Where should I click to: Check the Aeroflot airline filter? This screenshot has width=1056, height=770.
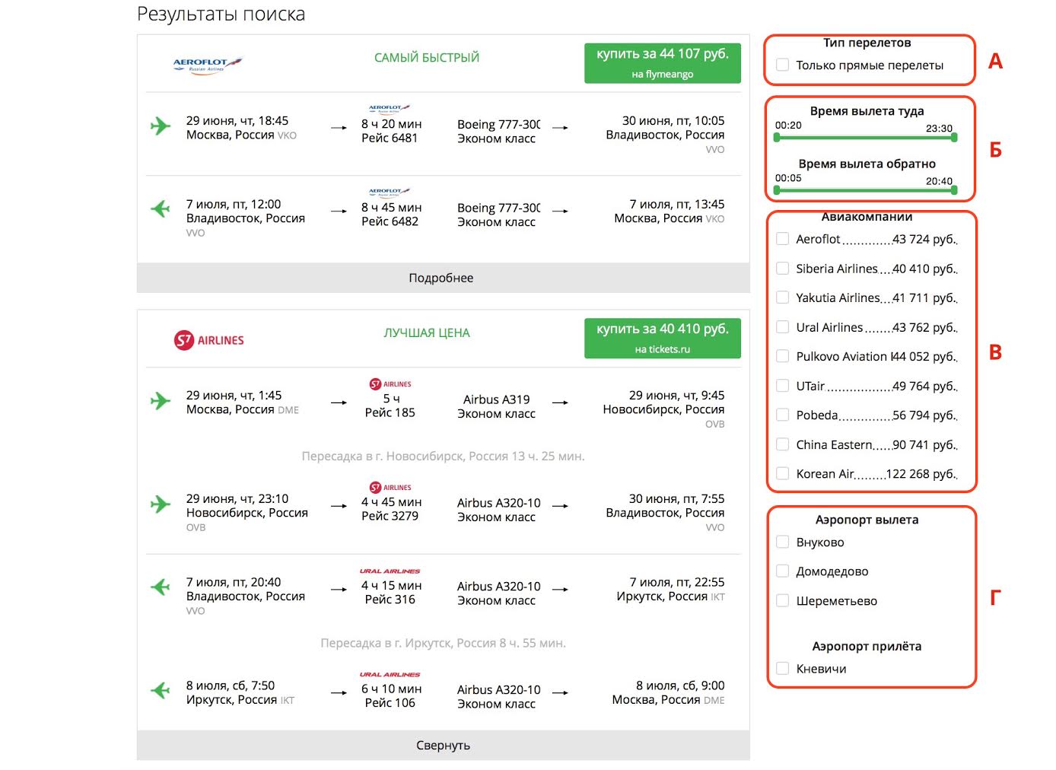click(782, 239)
